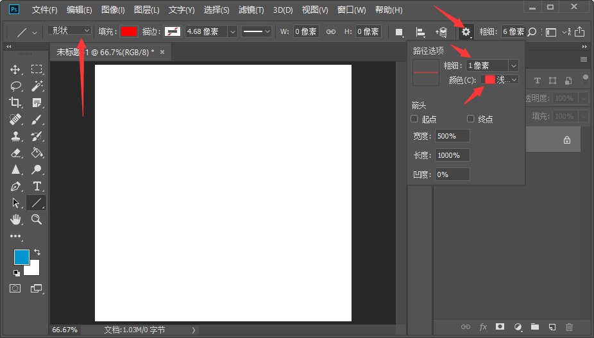The width and height of the screenshot is (594, 338).
Task: Select the Crop tool
Action: tap(15, 103)
